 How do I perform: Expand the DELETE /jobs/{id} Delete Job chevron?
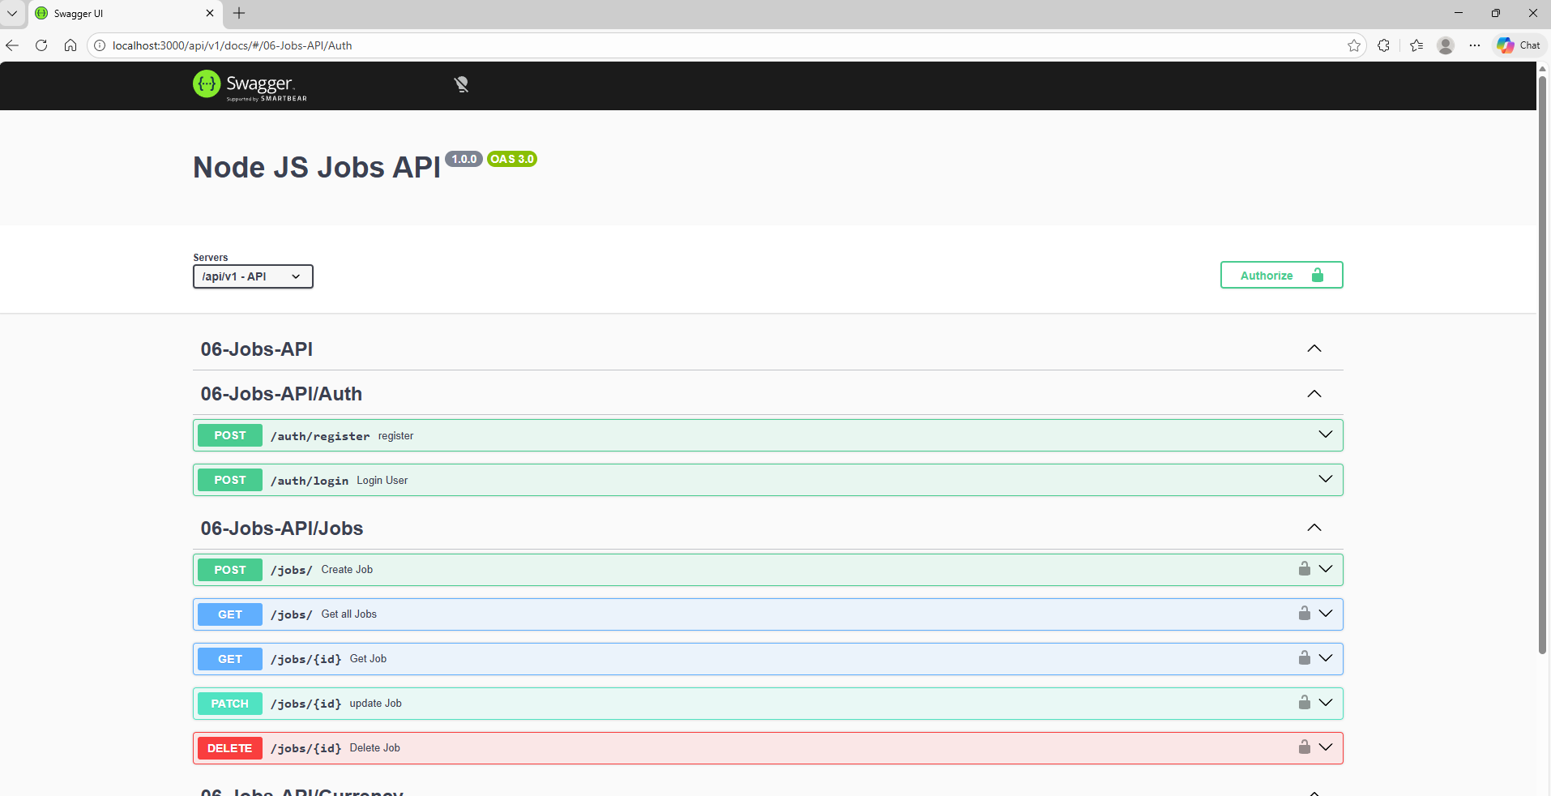(x=1326, y=747)
